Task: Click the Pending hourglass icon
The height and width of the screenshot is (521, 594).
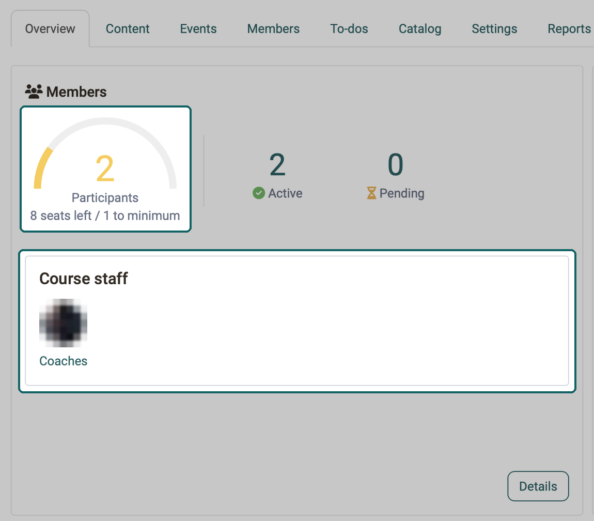Action: [371, 193]
